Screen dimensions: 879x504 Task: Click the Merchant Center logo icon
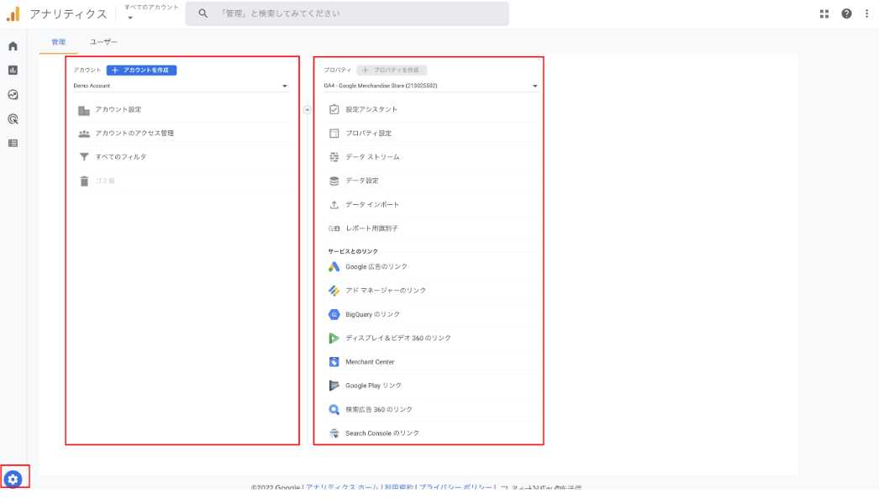(x=334, y=362)
